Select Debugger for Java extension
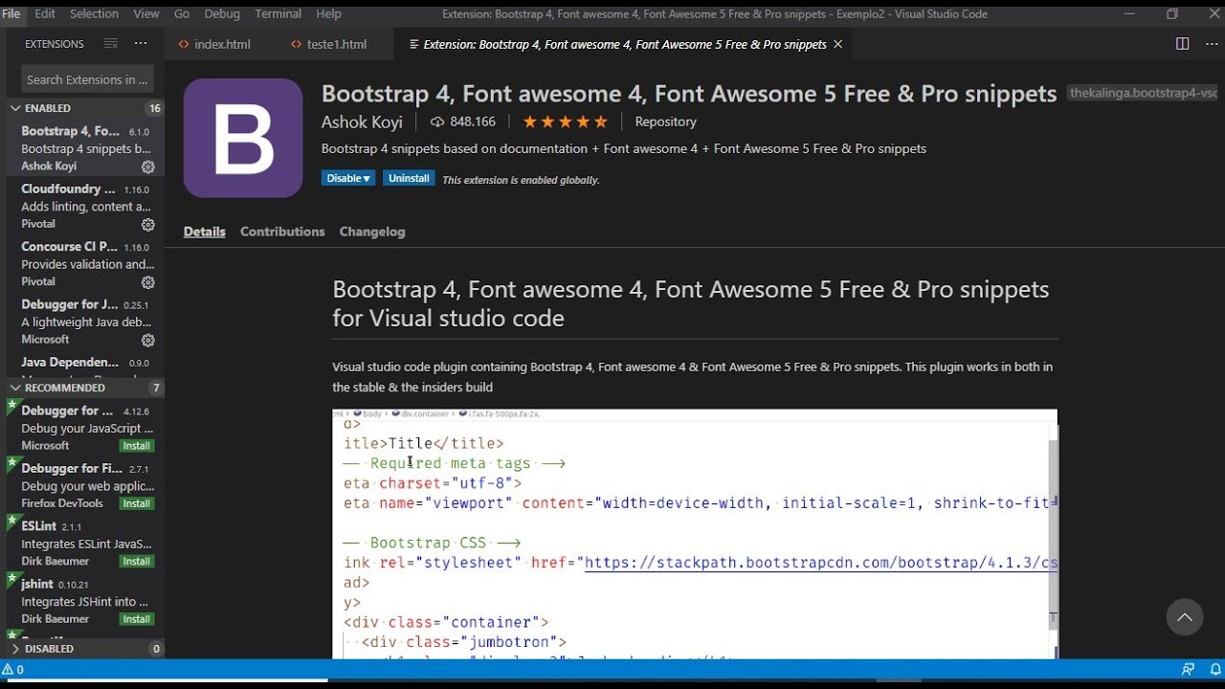 coord(86,322)
